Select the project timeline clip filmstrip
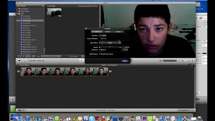 point(64,72)
